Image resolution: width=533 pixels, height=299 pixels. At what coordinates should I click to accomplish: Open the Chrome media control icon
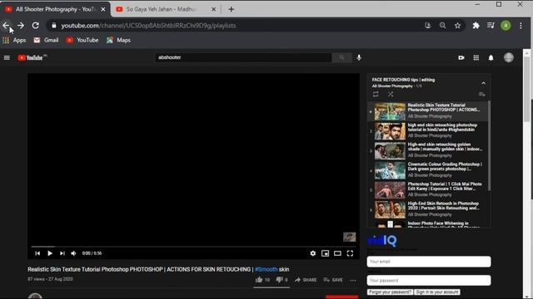click(x=491, y=26)
